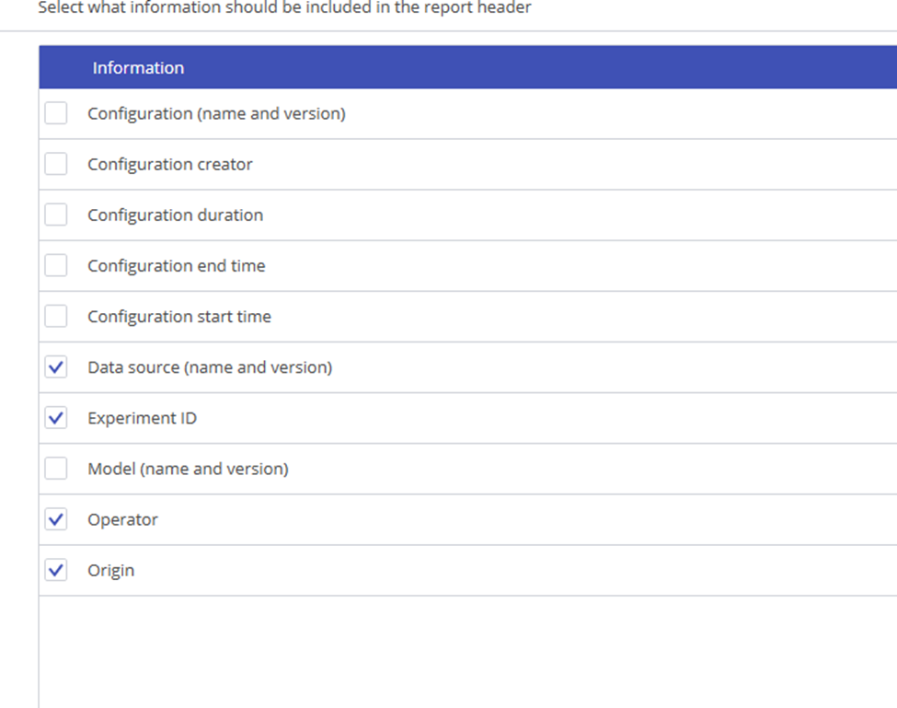Select the Data source (name and version) row
The height and width of the screenshot is (708, 897).
pos(210,366)
